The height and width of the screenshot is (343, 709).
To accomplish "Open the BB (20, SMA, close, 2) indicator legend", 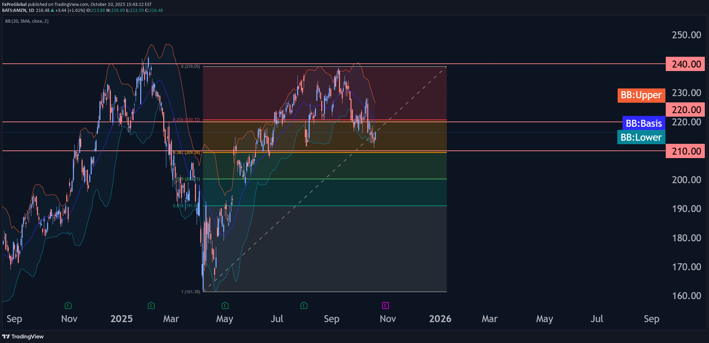I will coord(27,21).
